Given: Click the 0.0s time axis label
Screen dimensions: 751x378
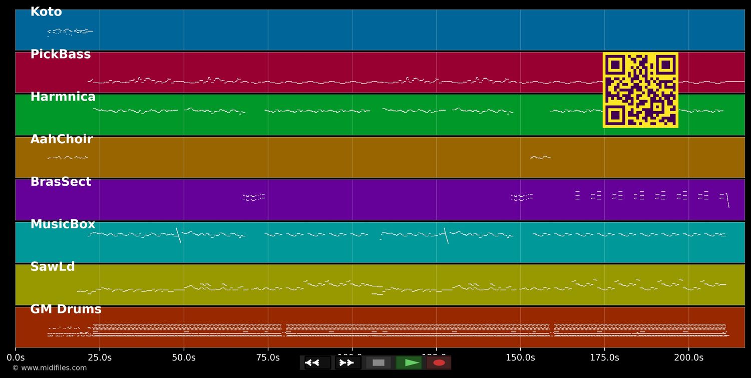Looking at the screenshot, I should point(16,358).
